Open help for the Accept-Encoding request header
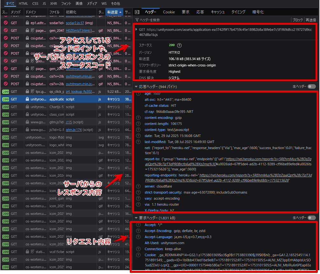The width and height of the screenshot is (320, 274). 138,231
